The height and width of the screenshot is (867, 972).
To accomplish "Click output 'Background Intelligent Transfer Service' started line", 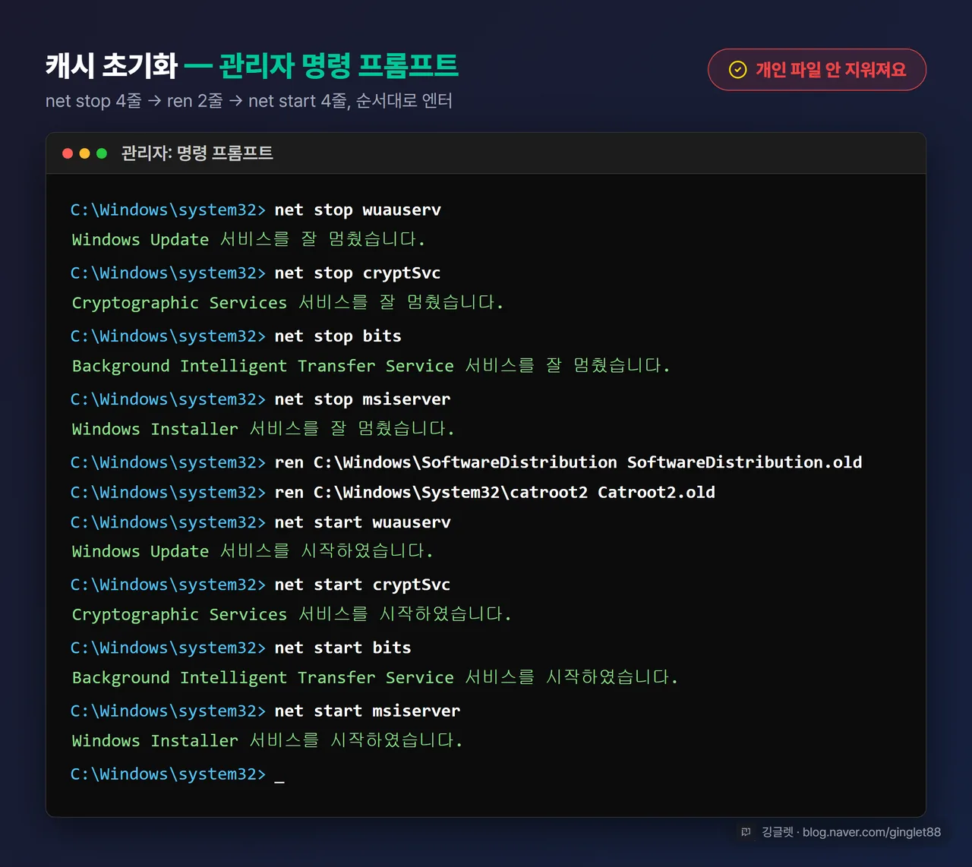I will tap(375, 678).
